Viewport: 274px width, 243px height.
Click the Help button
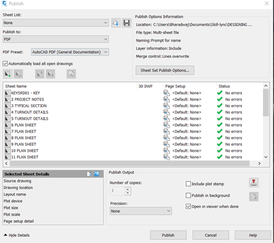tap(253, 235)
